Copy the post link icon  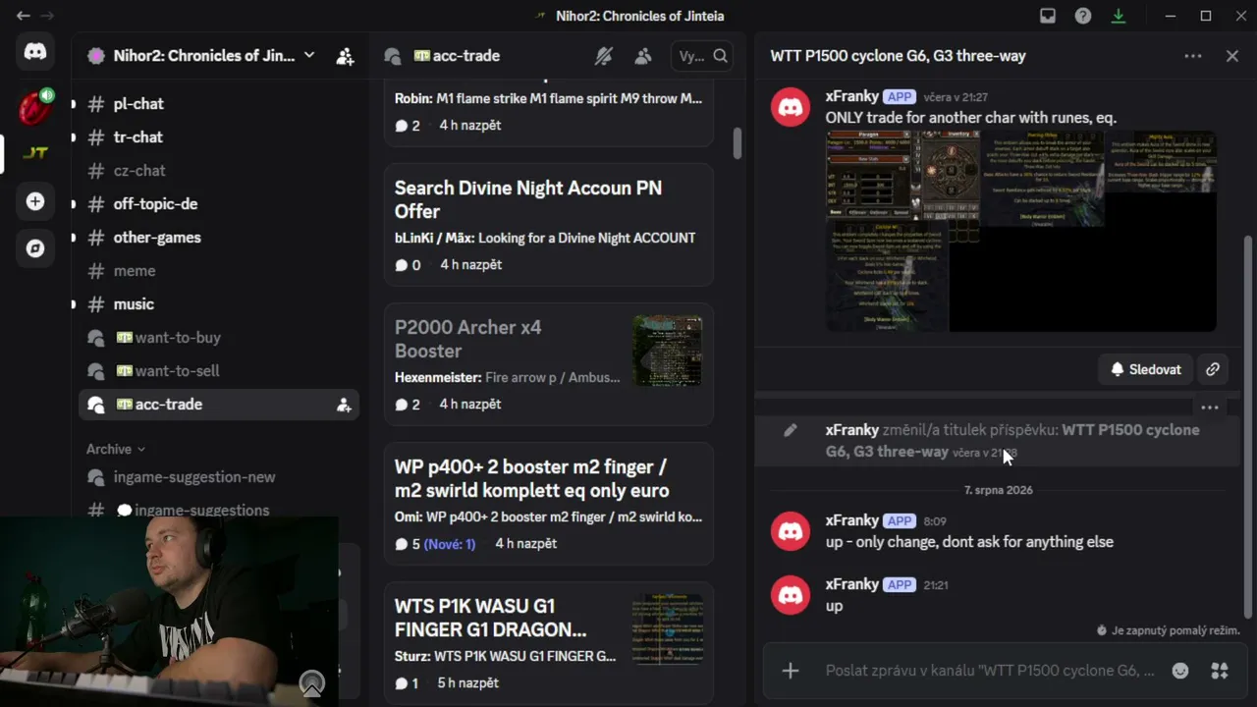click(x=1213, y=369)
